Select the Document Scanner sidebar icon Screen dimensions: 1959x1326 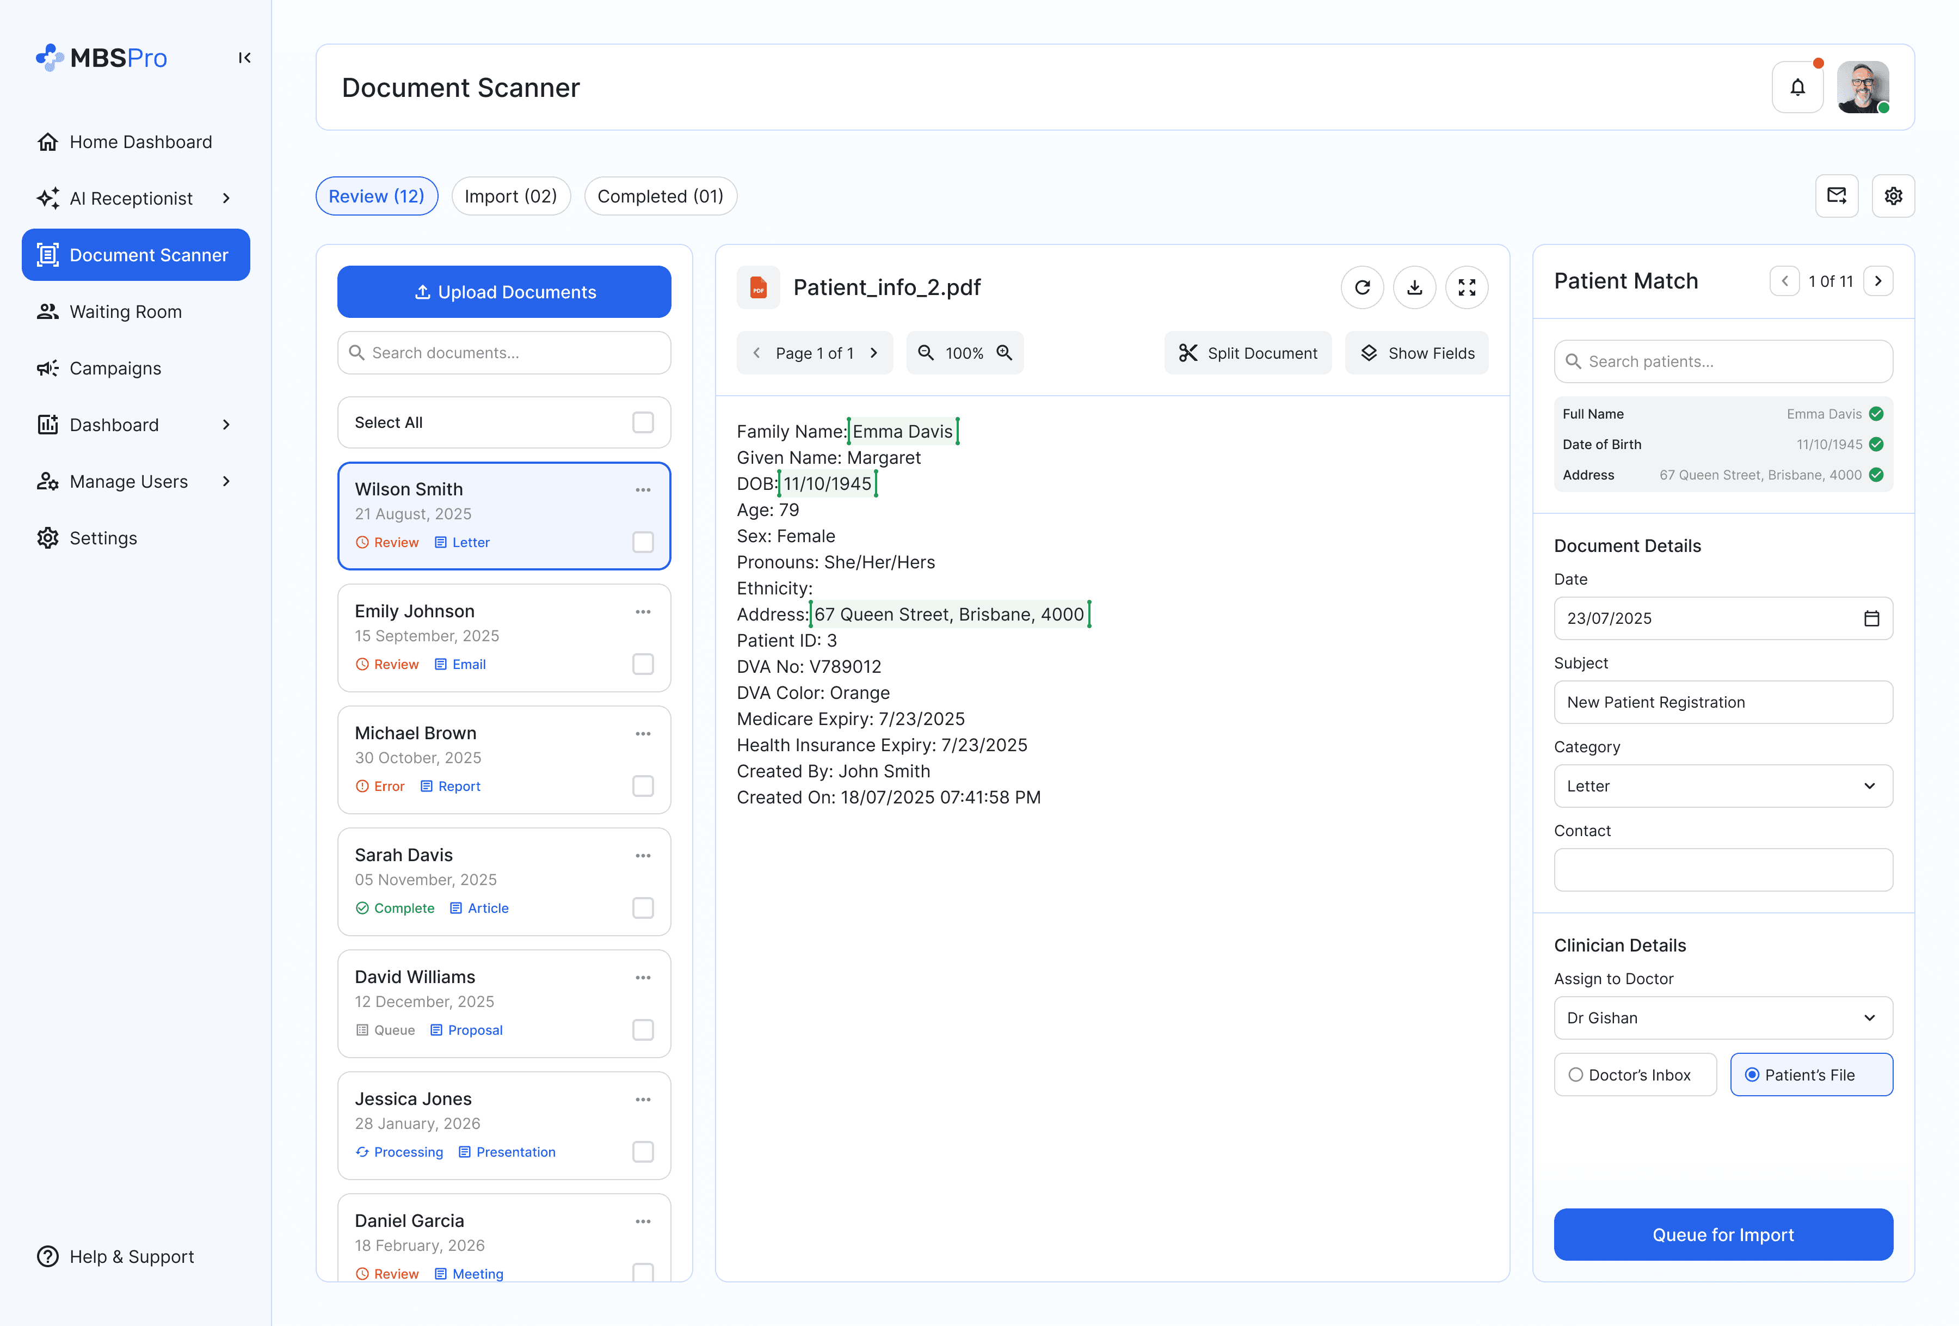click(x=48, y=255)
